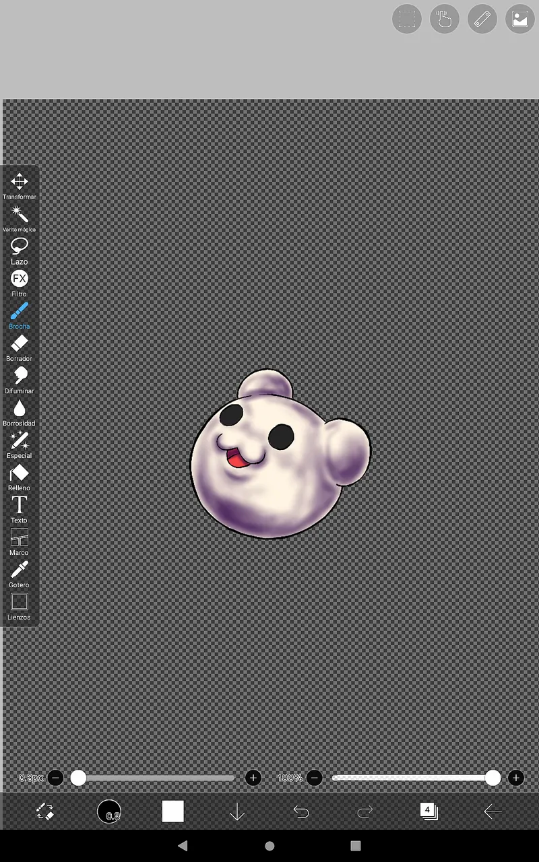Choose the Texto text tool

[x=19, y=509]
